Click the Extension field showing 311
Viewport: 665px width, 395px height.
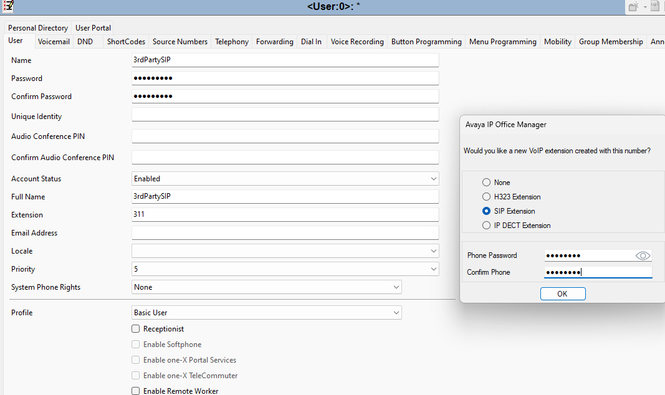(x=285, y=214)
